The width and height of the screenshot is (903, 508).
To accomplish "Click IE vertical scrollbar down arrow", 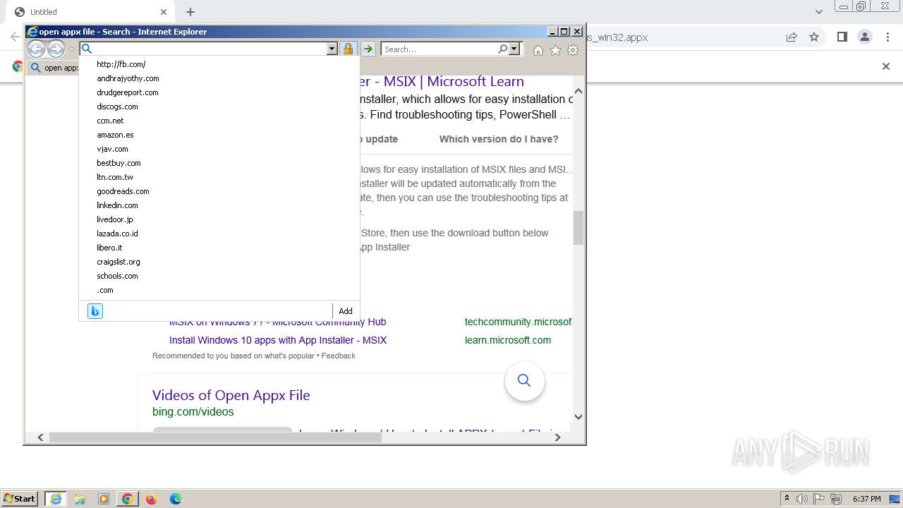I will (x=578, y=417).
